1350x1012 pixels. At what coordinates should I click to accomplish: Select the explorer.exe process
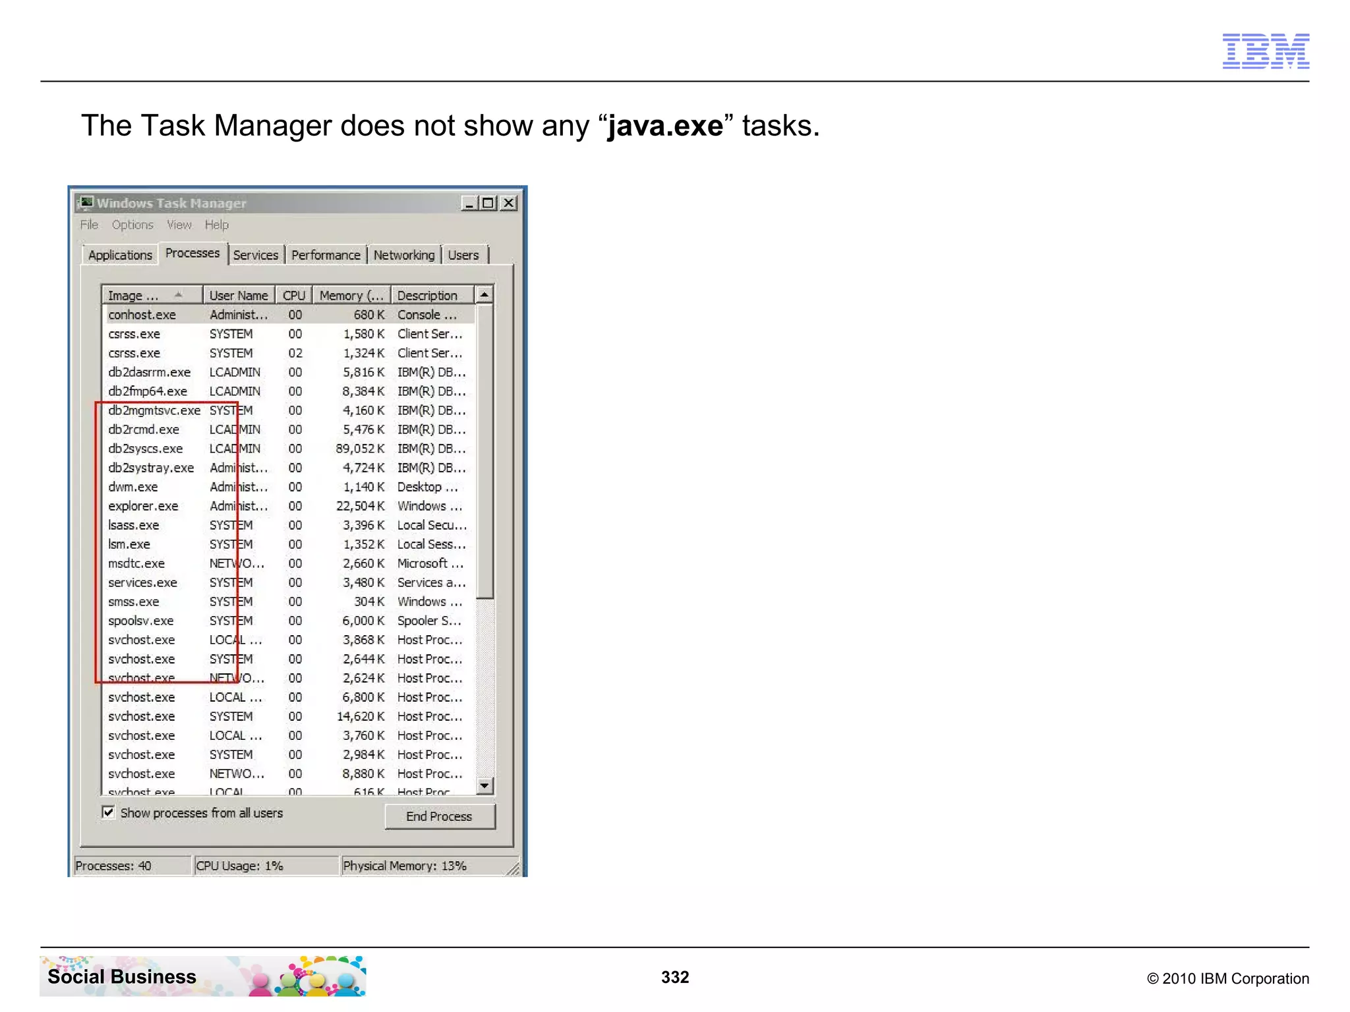[x=289, y=506]
